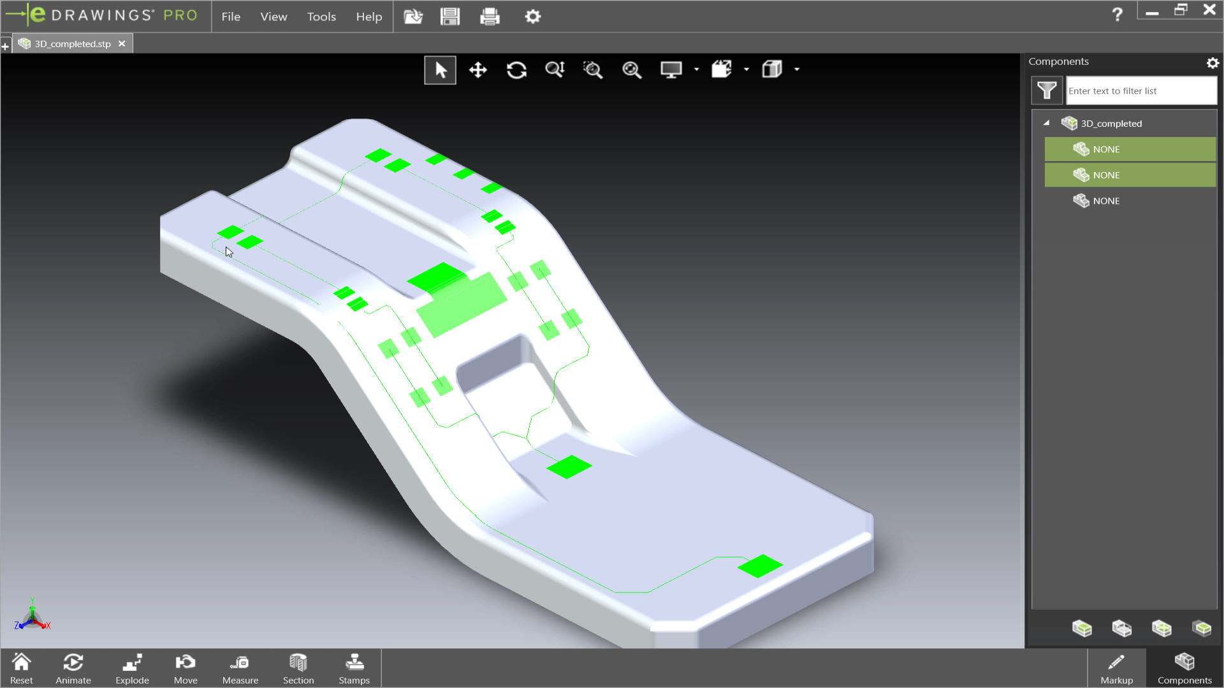Click the Zoom to Fit icon
The width and height of the screenshot is (1224, 688).
pyautogui.click(x=632, y=69)
